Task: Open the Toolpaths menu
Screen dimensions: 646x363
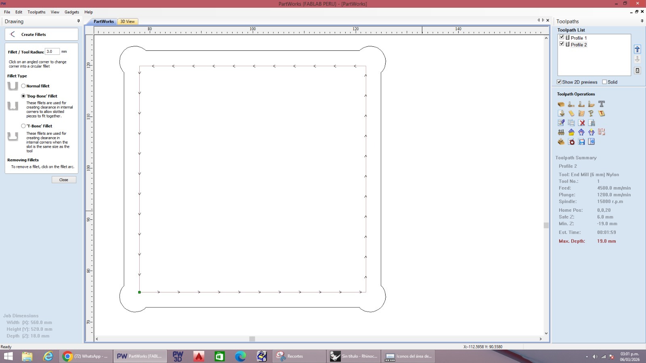Action: click(x=36, y=12)
